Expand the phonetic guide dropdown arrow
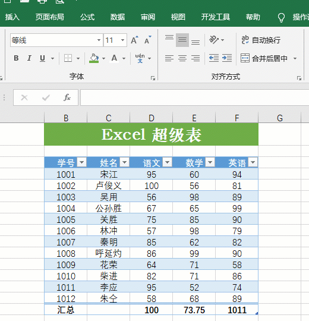This screenshot has width=309, height=321. (x=150, y=58)
